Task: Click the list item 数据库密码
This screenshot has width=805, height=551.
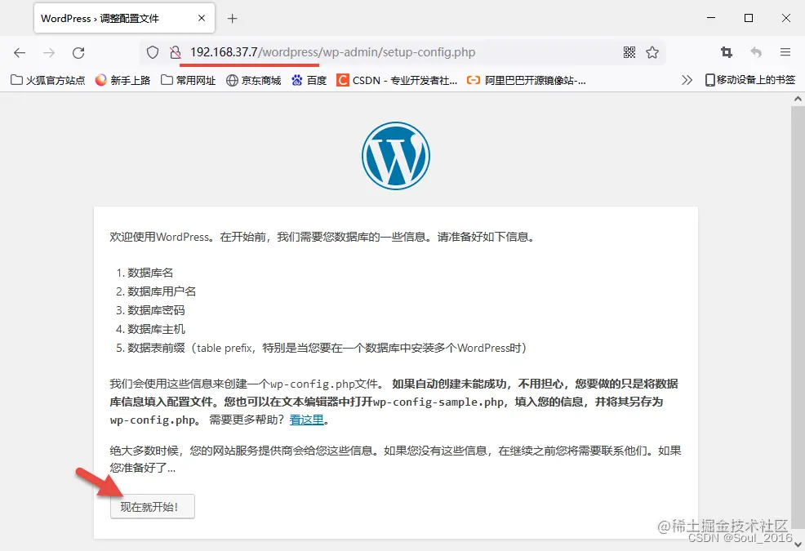Action: [156, 310]
